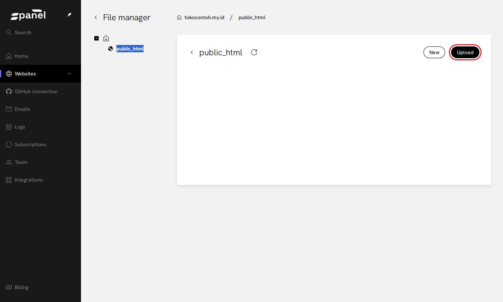
Task: Open the Home menu item
Action: tap(21, 56)
